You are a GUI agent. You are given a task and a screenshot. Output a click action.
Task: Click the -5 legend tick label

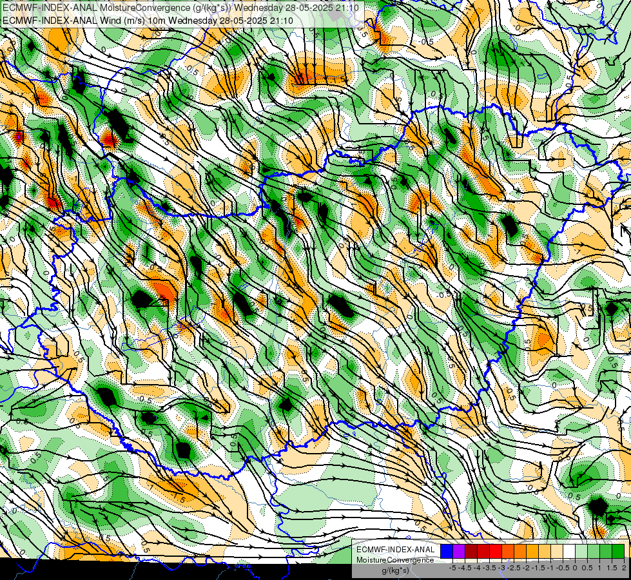(452, 568)
